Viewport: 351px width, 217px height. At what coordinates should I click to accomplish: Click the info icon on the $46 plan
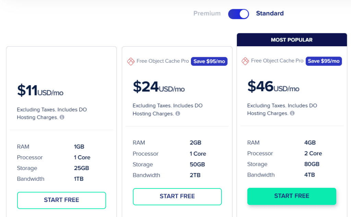pyautogui.click(x=292, y=113)
